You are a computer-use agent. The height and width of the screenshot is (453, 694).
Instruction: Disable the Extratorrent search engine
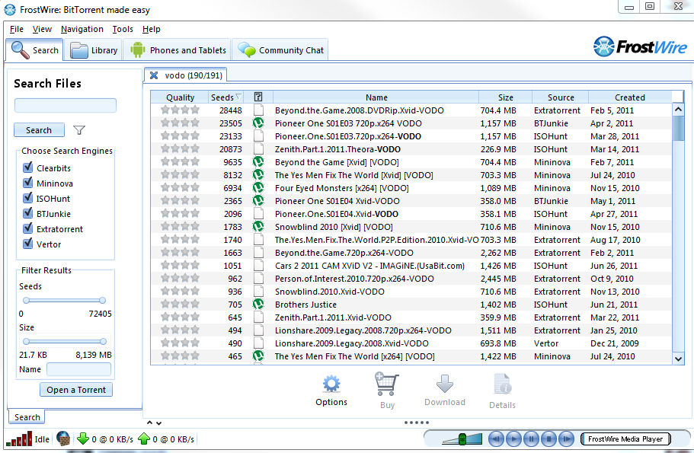tap(28, 228)
